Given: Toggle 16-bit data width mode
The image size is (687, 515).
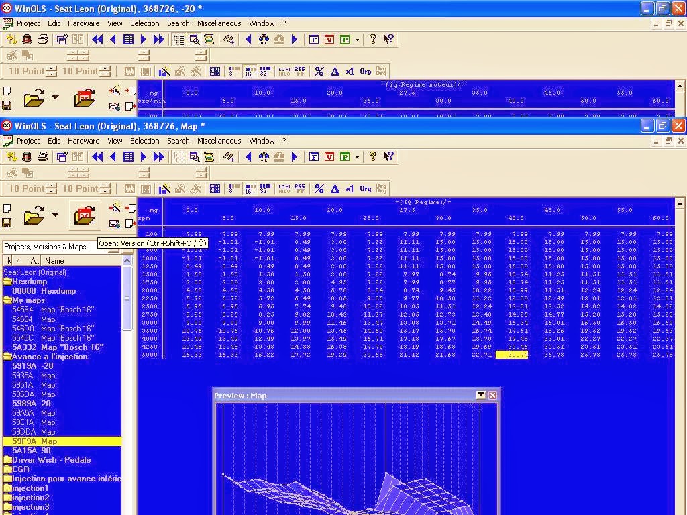Looking at the screenshot, I should 248,188.
